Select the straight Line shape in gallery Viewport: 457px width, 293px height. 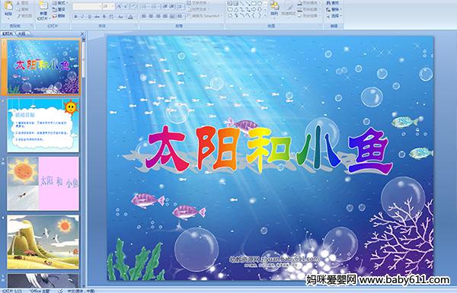point(241,4)
